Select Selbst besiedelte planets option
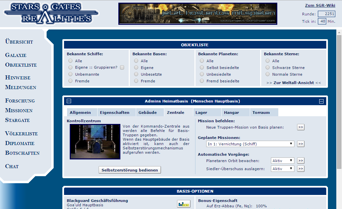Viewport: 342px width, 209px height. click(202, 68)
